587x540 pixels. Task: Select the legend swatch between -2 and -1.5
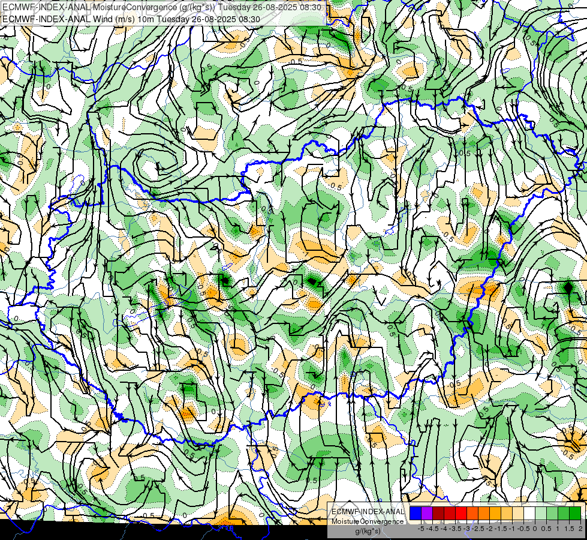[495, 513]
